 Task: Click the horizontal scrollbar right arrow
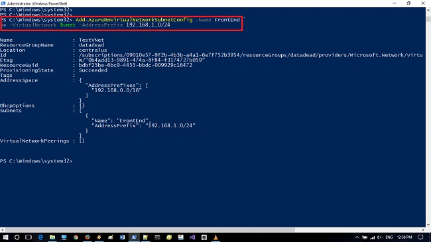coord(423,230)
